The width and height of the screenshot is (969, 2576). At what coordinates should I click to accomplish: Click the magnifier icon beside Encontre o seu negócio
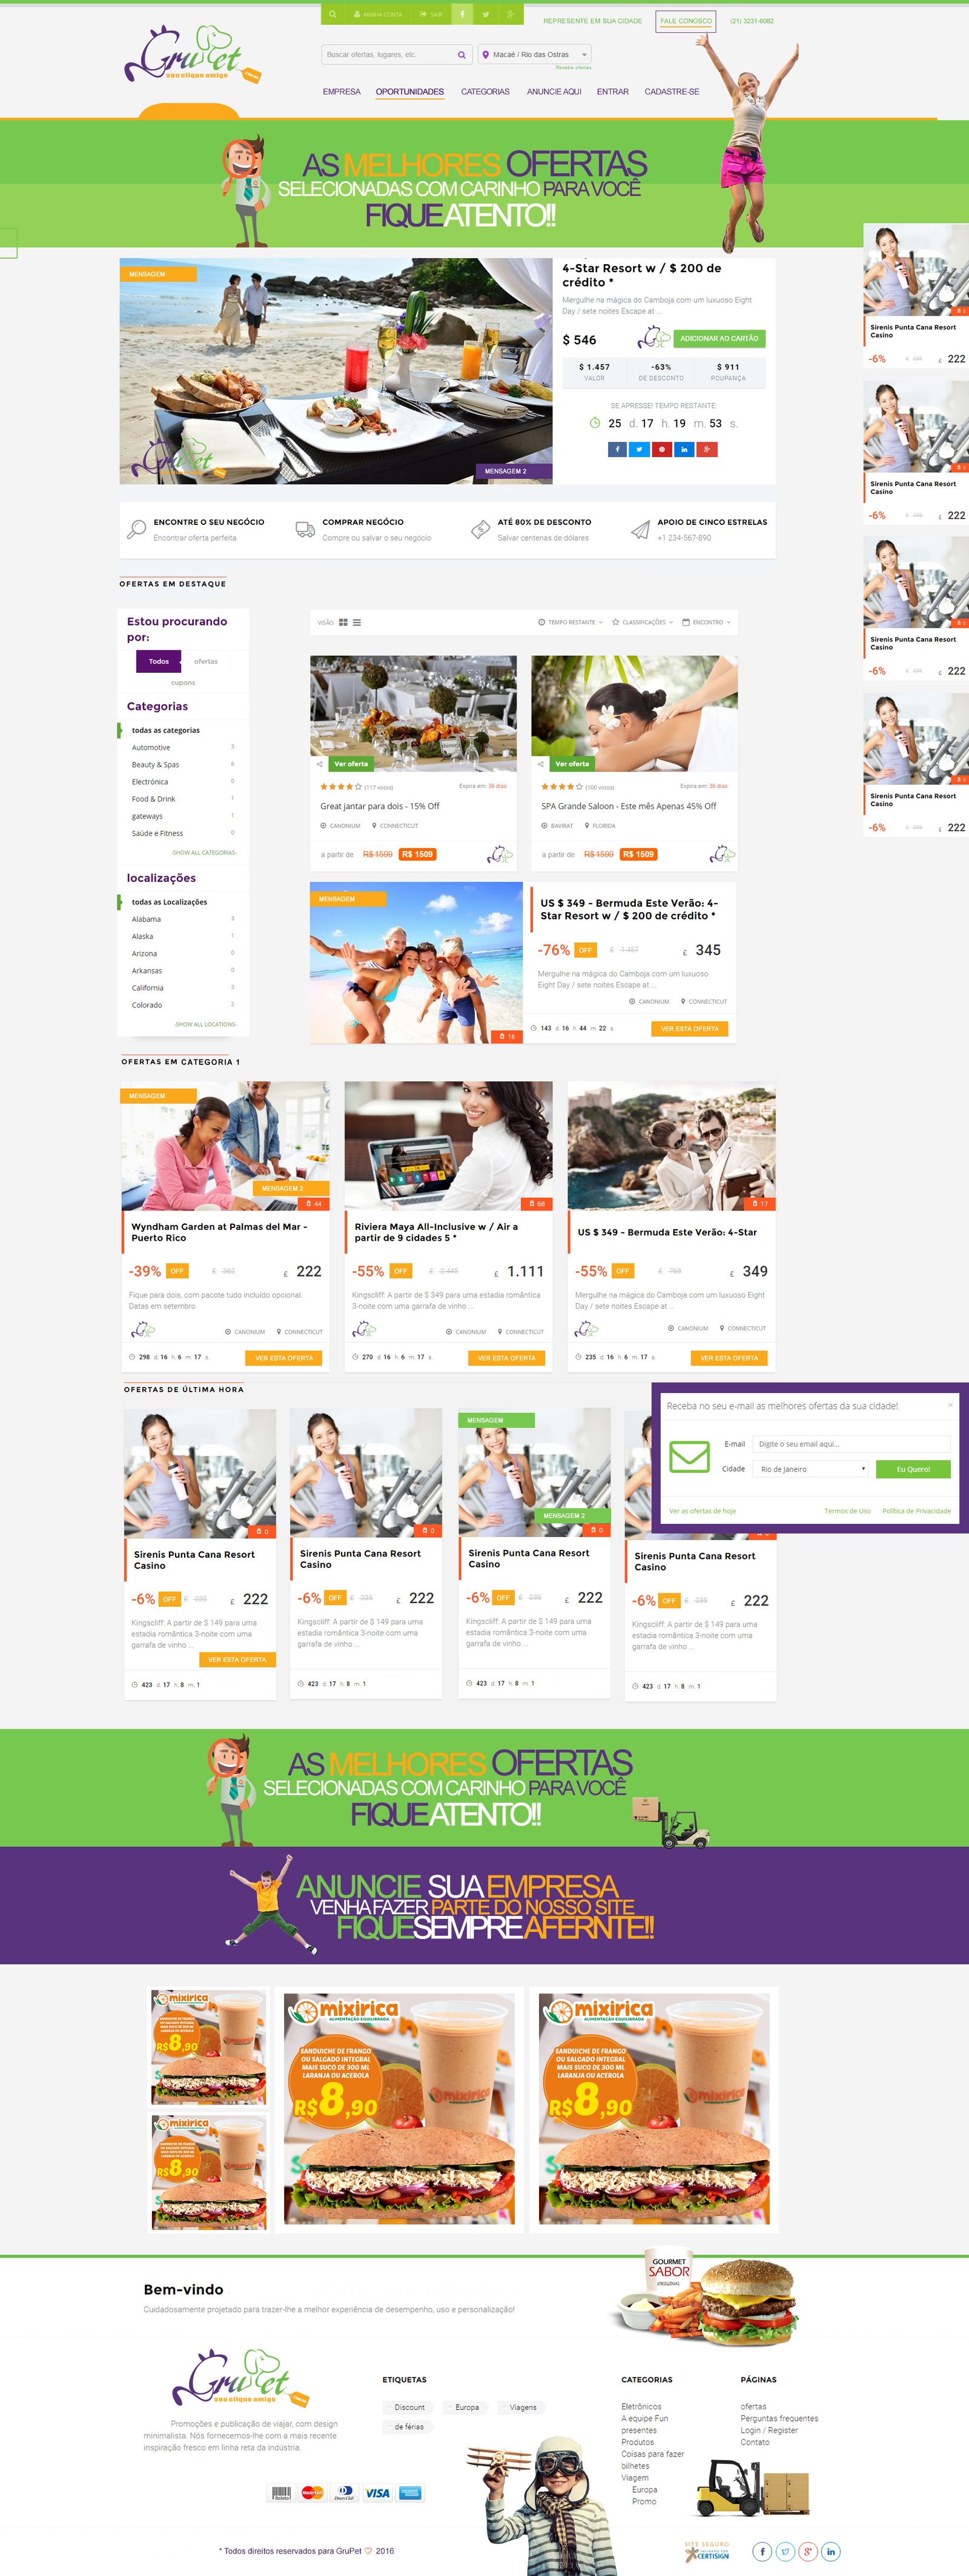pos(137,529)
